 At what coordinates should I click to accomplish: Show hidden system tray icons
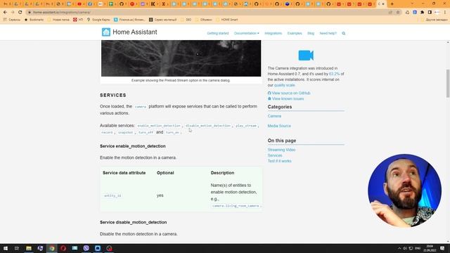coord(399,248)
